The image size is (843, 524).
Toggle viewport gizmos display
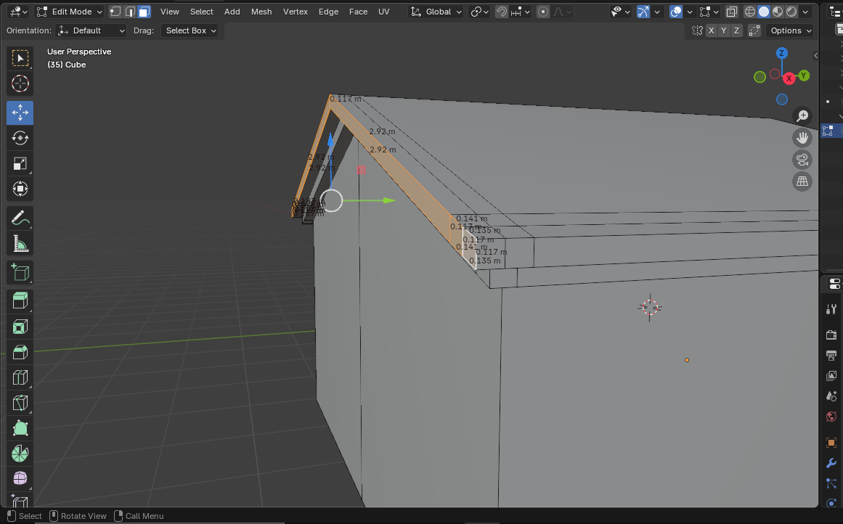pyautogui.click(x=643, y=12)
